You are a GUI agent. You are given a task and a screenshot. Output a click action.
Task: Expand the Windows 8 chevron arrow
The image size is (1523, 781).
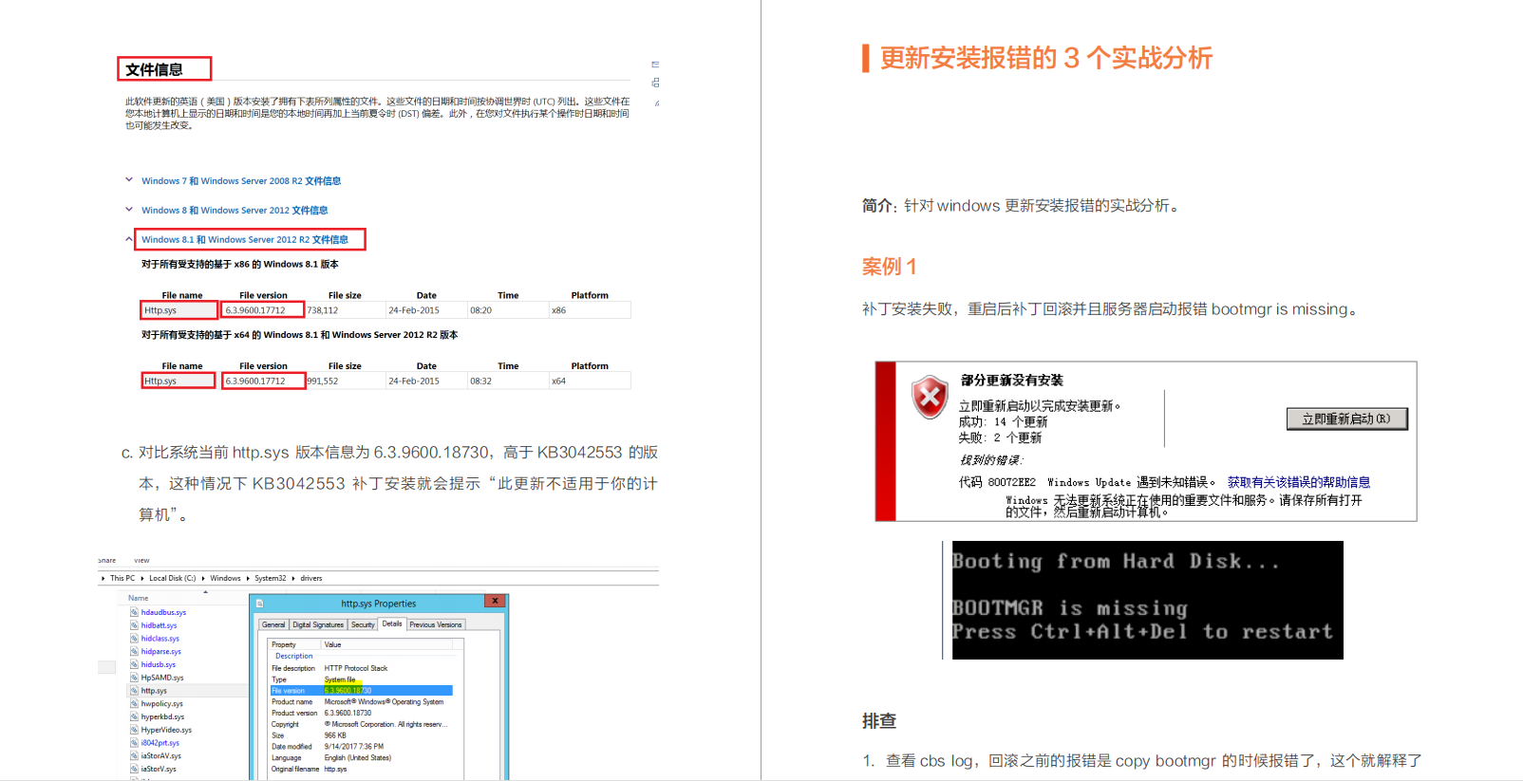pos(129,209)
